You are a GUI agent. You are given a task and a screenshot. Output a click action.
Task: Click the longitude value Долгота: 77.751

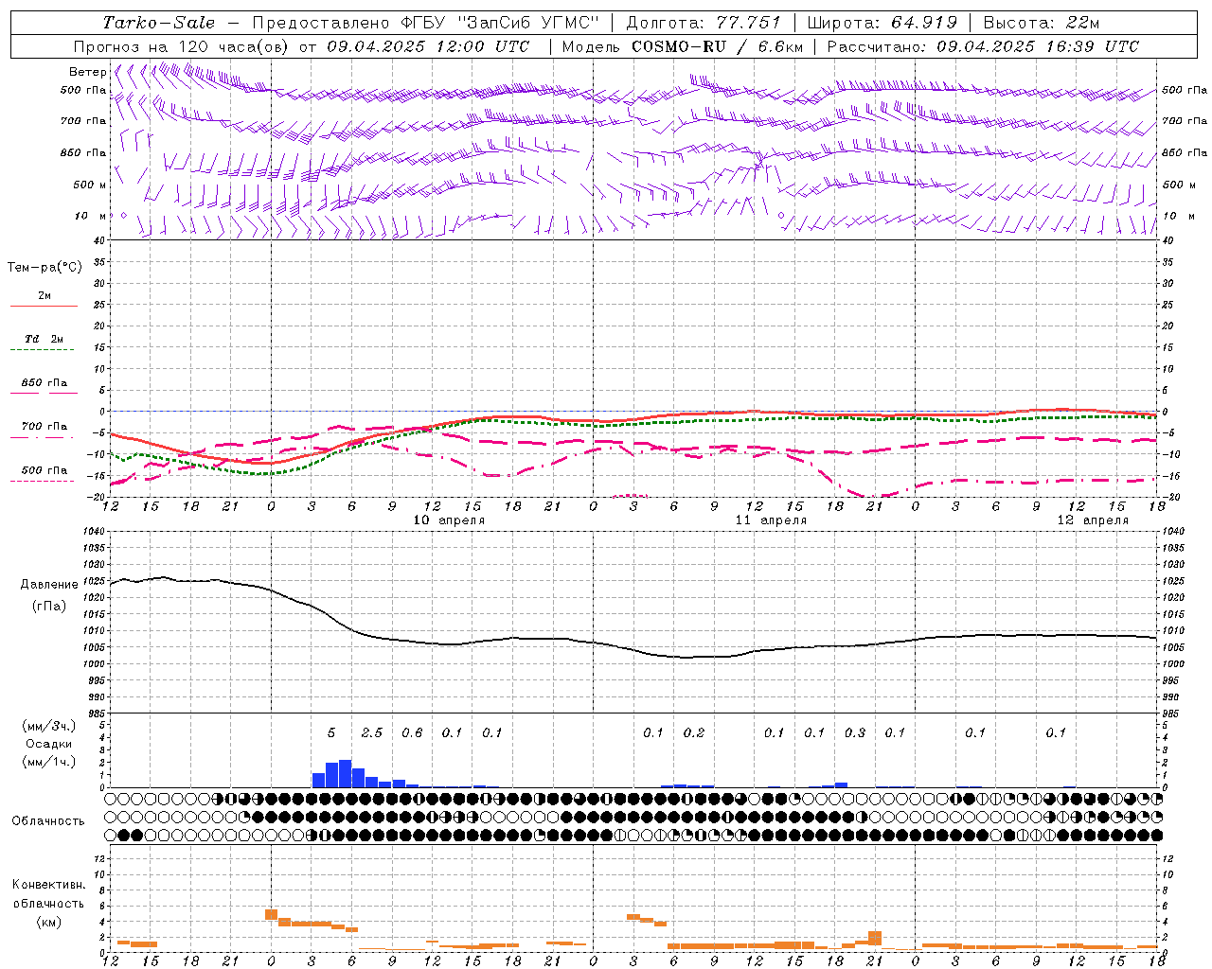704,23
